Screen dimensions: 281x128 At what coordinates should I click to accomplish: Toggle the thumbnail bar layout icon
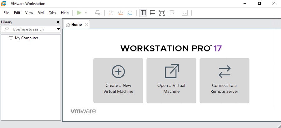(x=153, y=13)
